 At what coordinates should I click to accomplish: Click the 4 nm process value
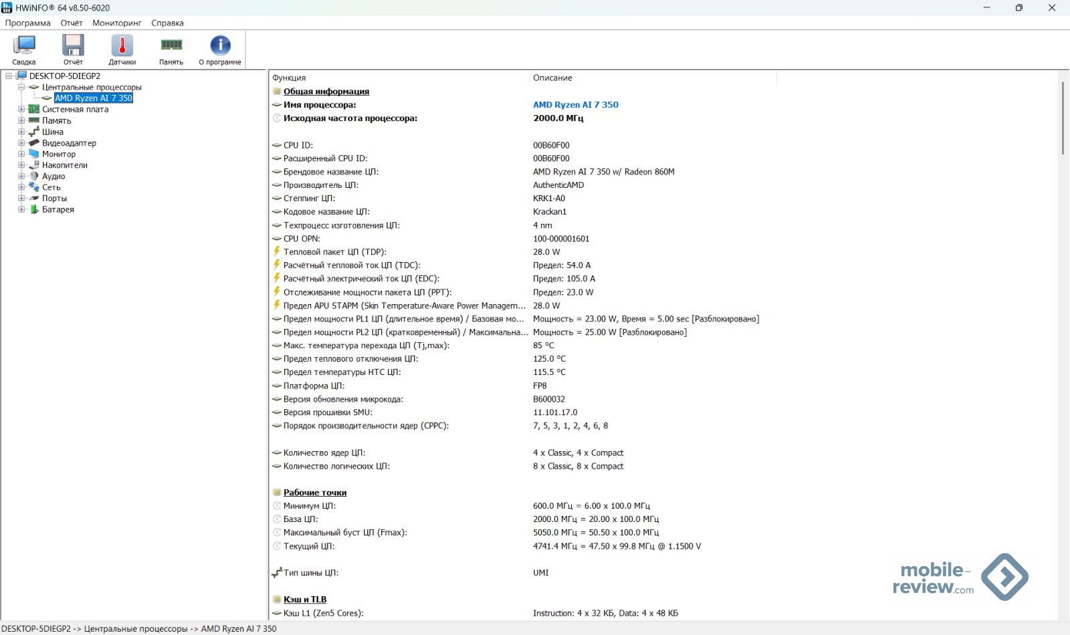click(x=542, y=225)
